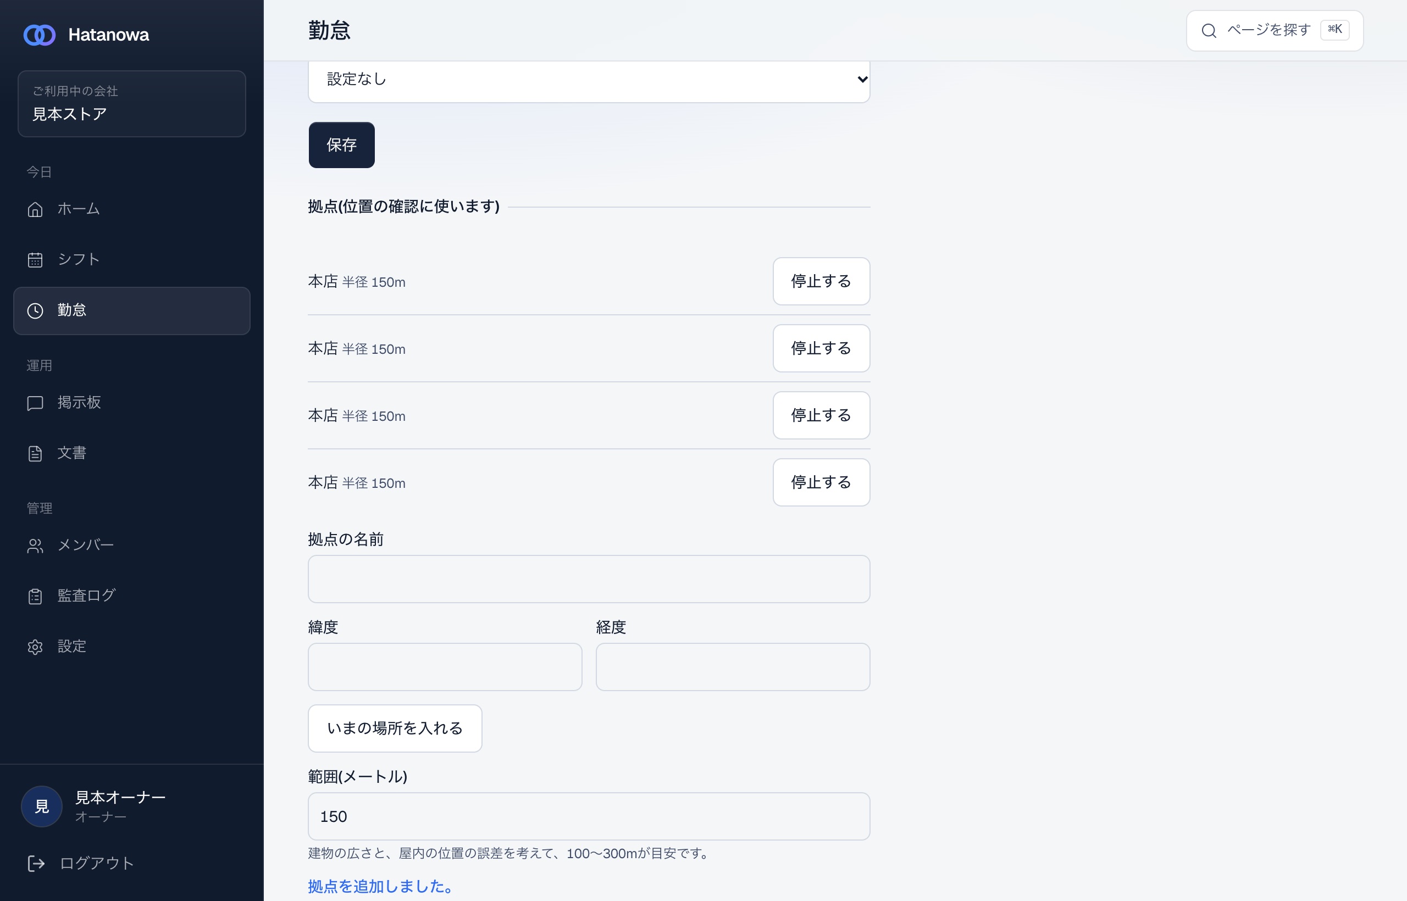Click 停止する on third 本店 row
The width and height of the screenshot is (1407, 901).
coord(821,415)
